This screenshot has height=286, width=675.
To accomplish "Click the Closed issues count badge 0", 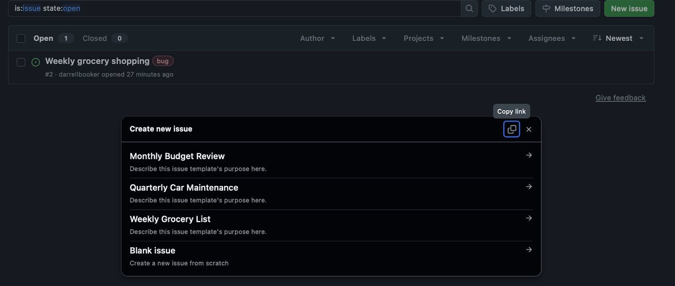I will click(119, 38).
